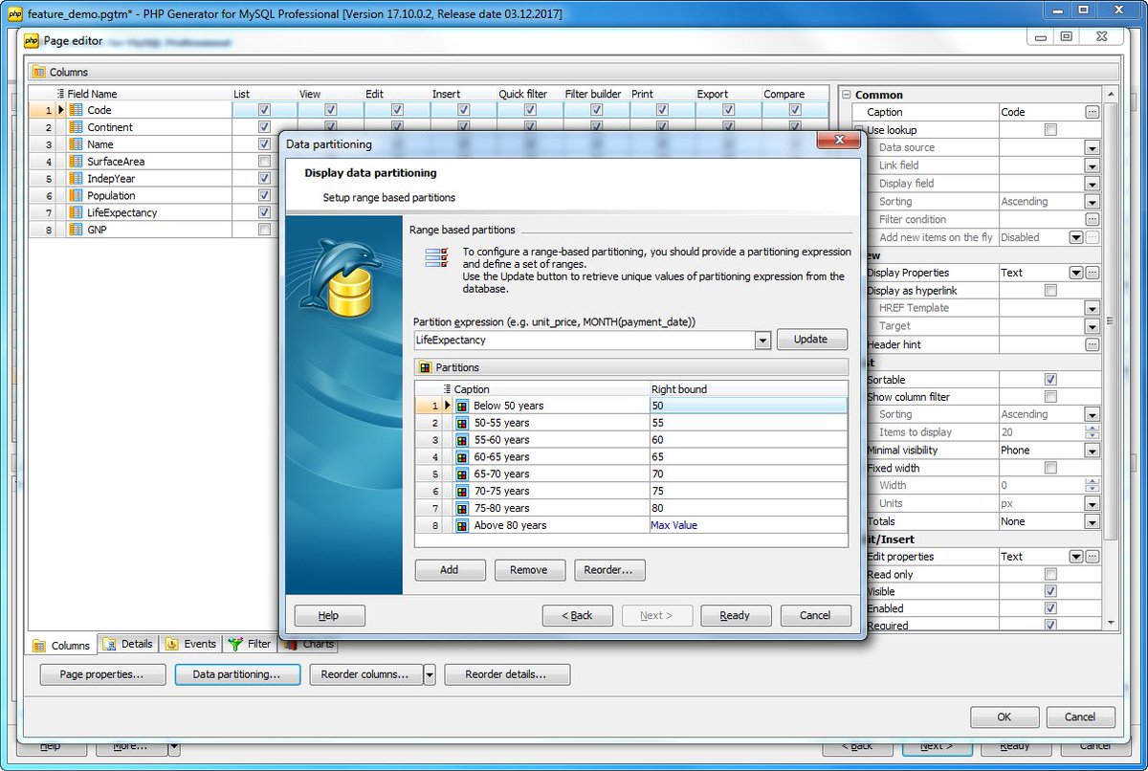Click the ellipsis button for Edit properties
Viewport: 1148px width, 771px height.
pyautogui.click(x=1092, y=557)
